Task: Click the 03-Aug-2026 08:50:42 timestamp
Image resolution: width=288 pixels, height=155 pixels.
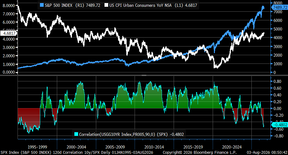Action: click(267, 153)
